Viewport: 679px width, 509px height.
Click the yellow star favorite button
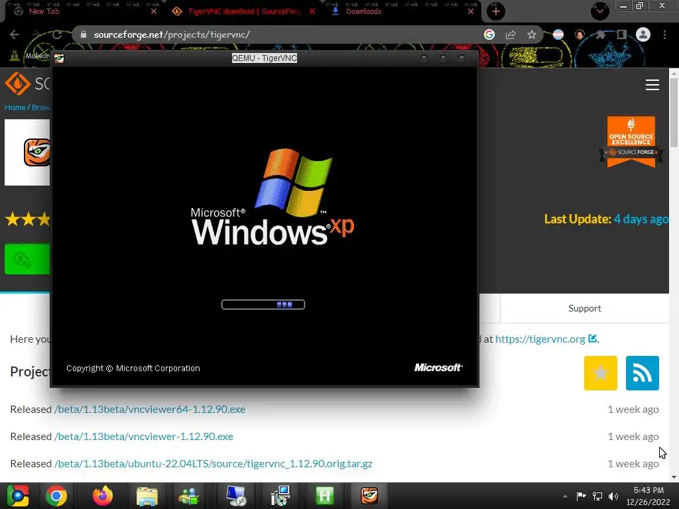(600, 373)
